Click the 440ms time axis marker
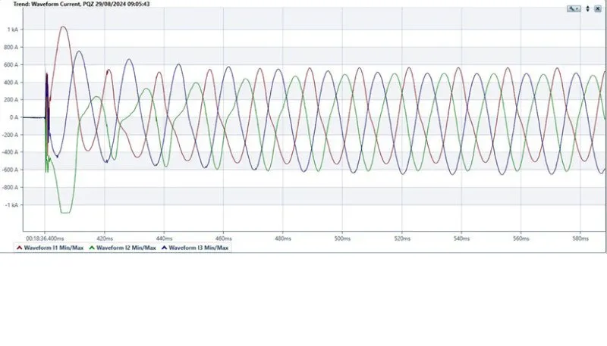 (x=165, y=237)
